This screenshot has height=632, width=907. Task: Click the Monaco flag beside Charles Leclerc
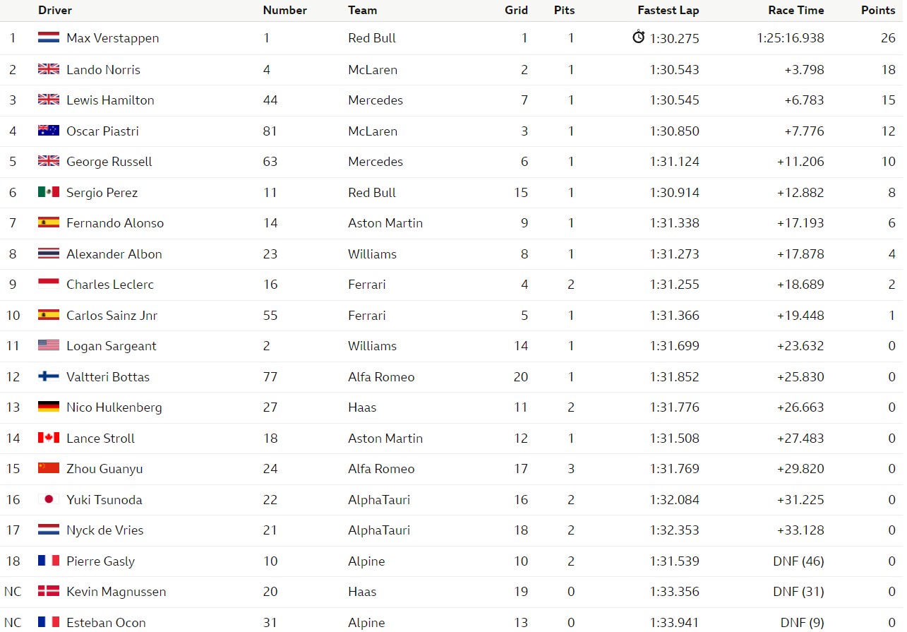tap(49, 284)
